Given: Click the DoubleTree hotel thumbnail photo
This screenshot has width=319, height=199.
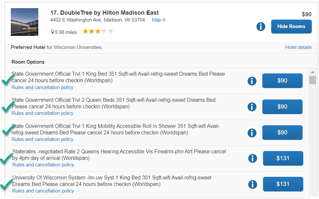Looking at the screenshot, I should (25, 22).
